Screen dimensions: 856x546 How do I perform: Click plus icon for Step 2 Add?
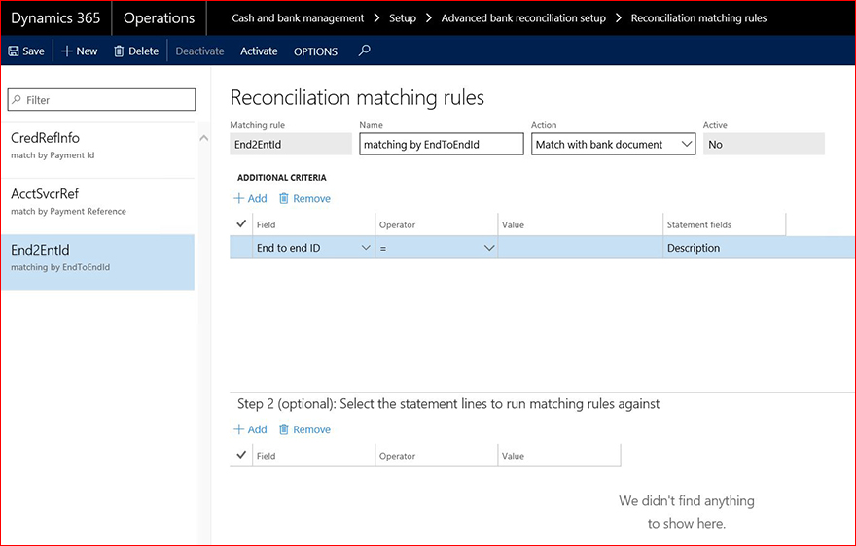(238, 429)
